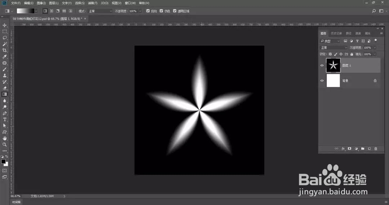Open layer filter 类型 dropdown
Viewport: 389px width, 205px height.
pos(330,41)
